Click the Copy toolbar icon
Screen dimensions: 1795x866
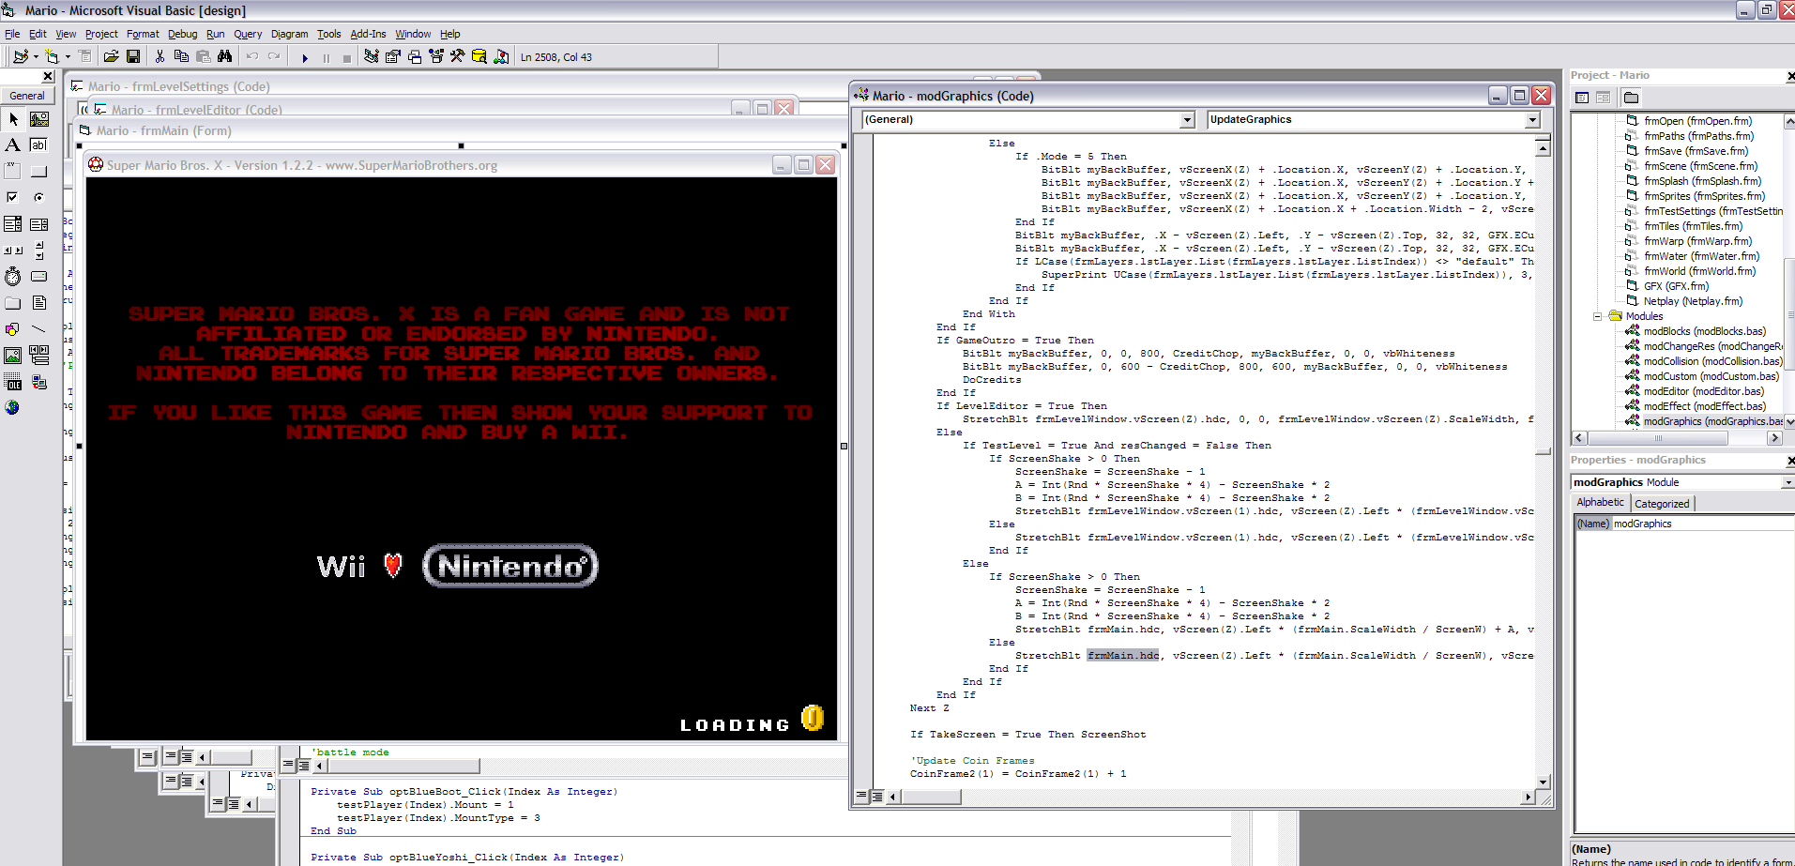[181, 57]
